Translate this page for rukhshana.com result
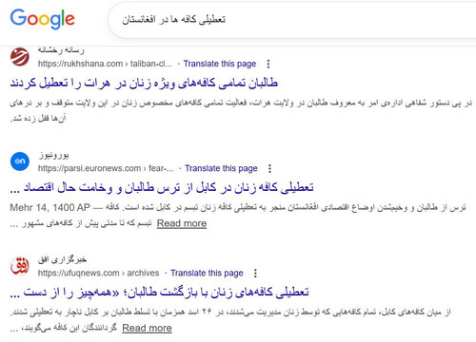The image size is (476, 342). point(220,64)
